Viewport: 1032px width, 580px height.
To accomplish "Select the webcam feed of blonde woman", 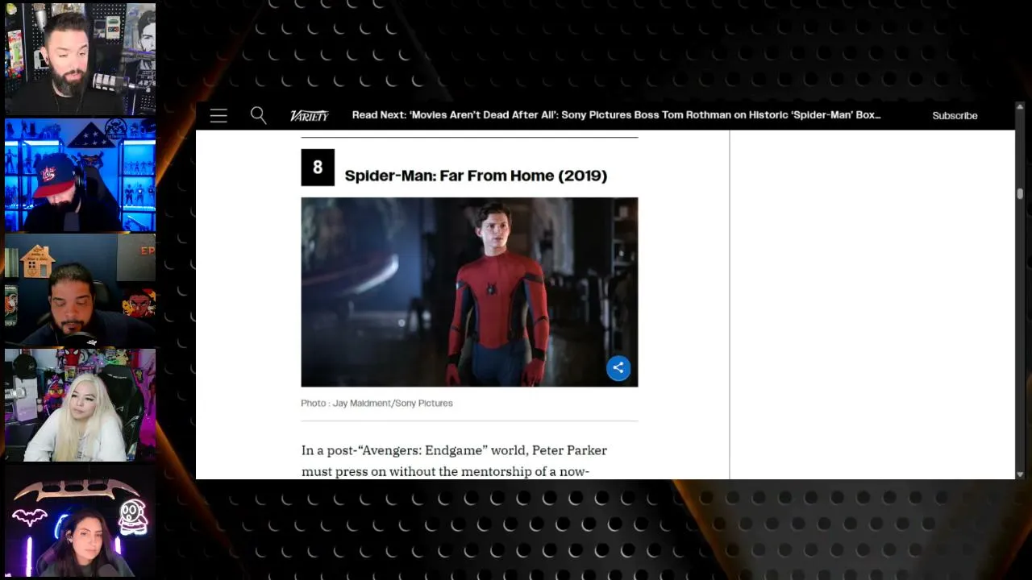I will 80,405.
